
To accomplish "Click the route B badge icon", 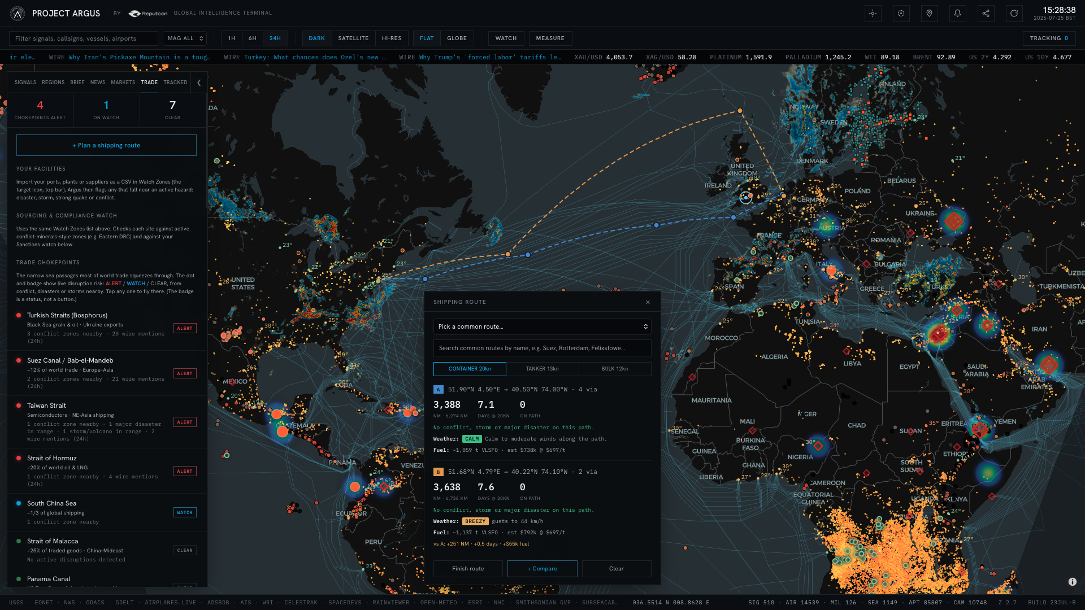I will [438, 472].
